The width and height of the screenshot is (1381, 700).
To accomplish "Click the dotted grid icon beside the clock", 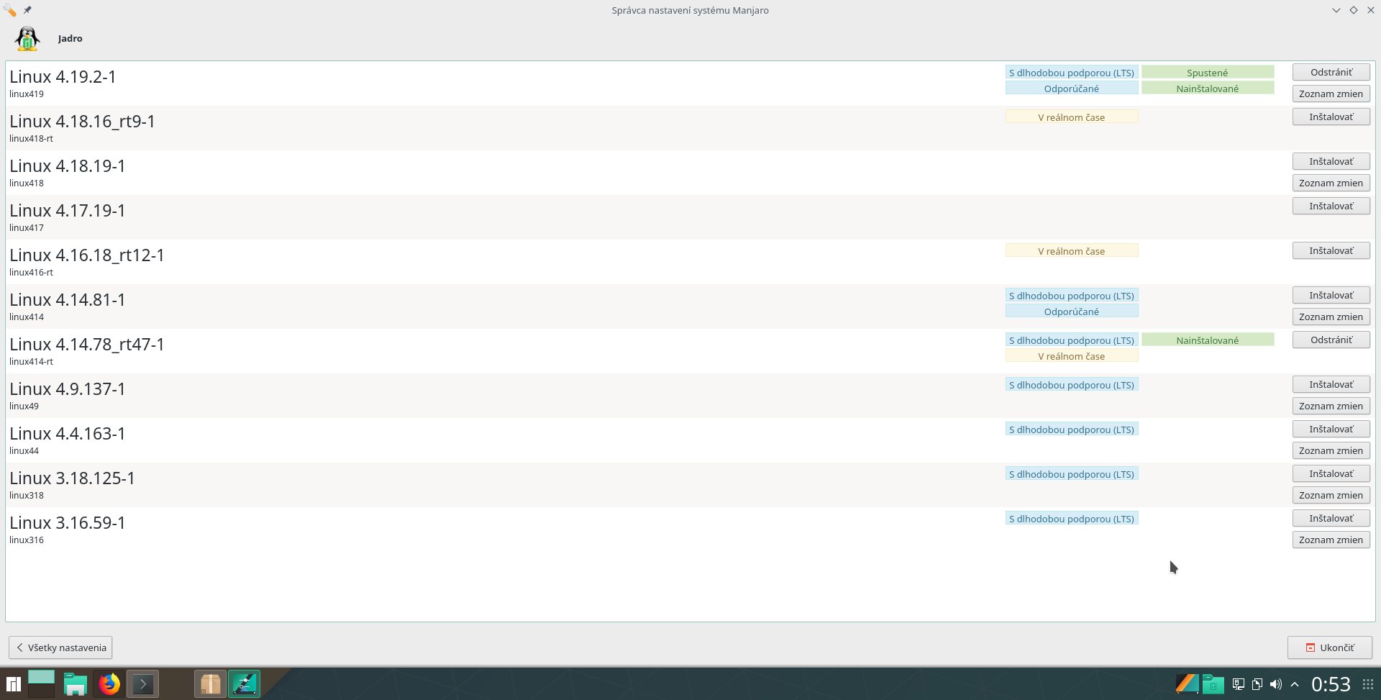I will [x=1368, y=684].
